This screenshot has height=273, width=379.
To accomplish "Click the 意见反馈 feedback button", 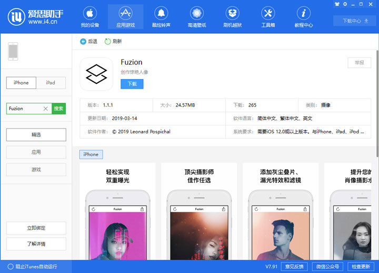I will click(294, 267).
